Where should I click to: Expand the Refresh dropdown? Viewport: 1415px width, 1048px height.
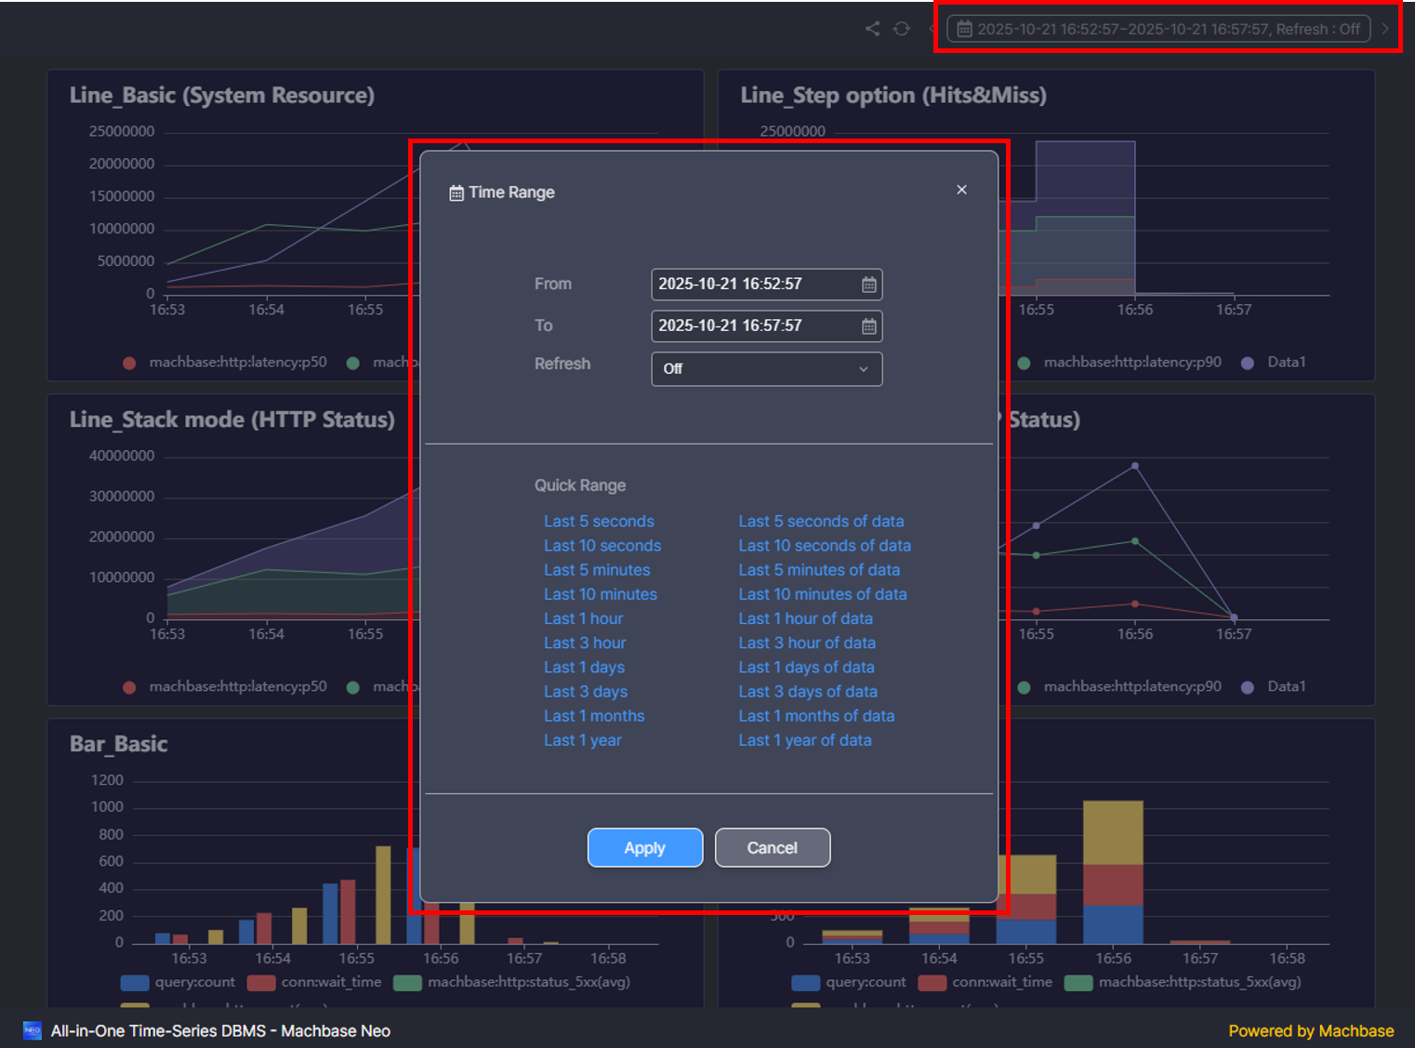(x=766, y=369)
